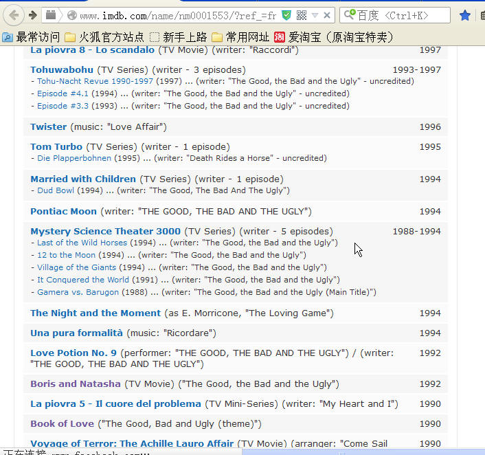Open 12 to the Moon episode link
Viewport: 485px width, 455px height.
click(66, 255)
